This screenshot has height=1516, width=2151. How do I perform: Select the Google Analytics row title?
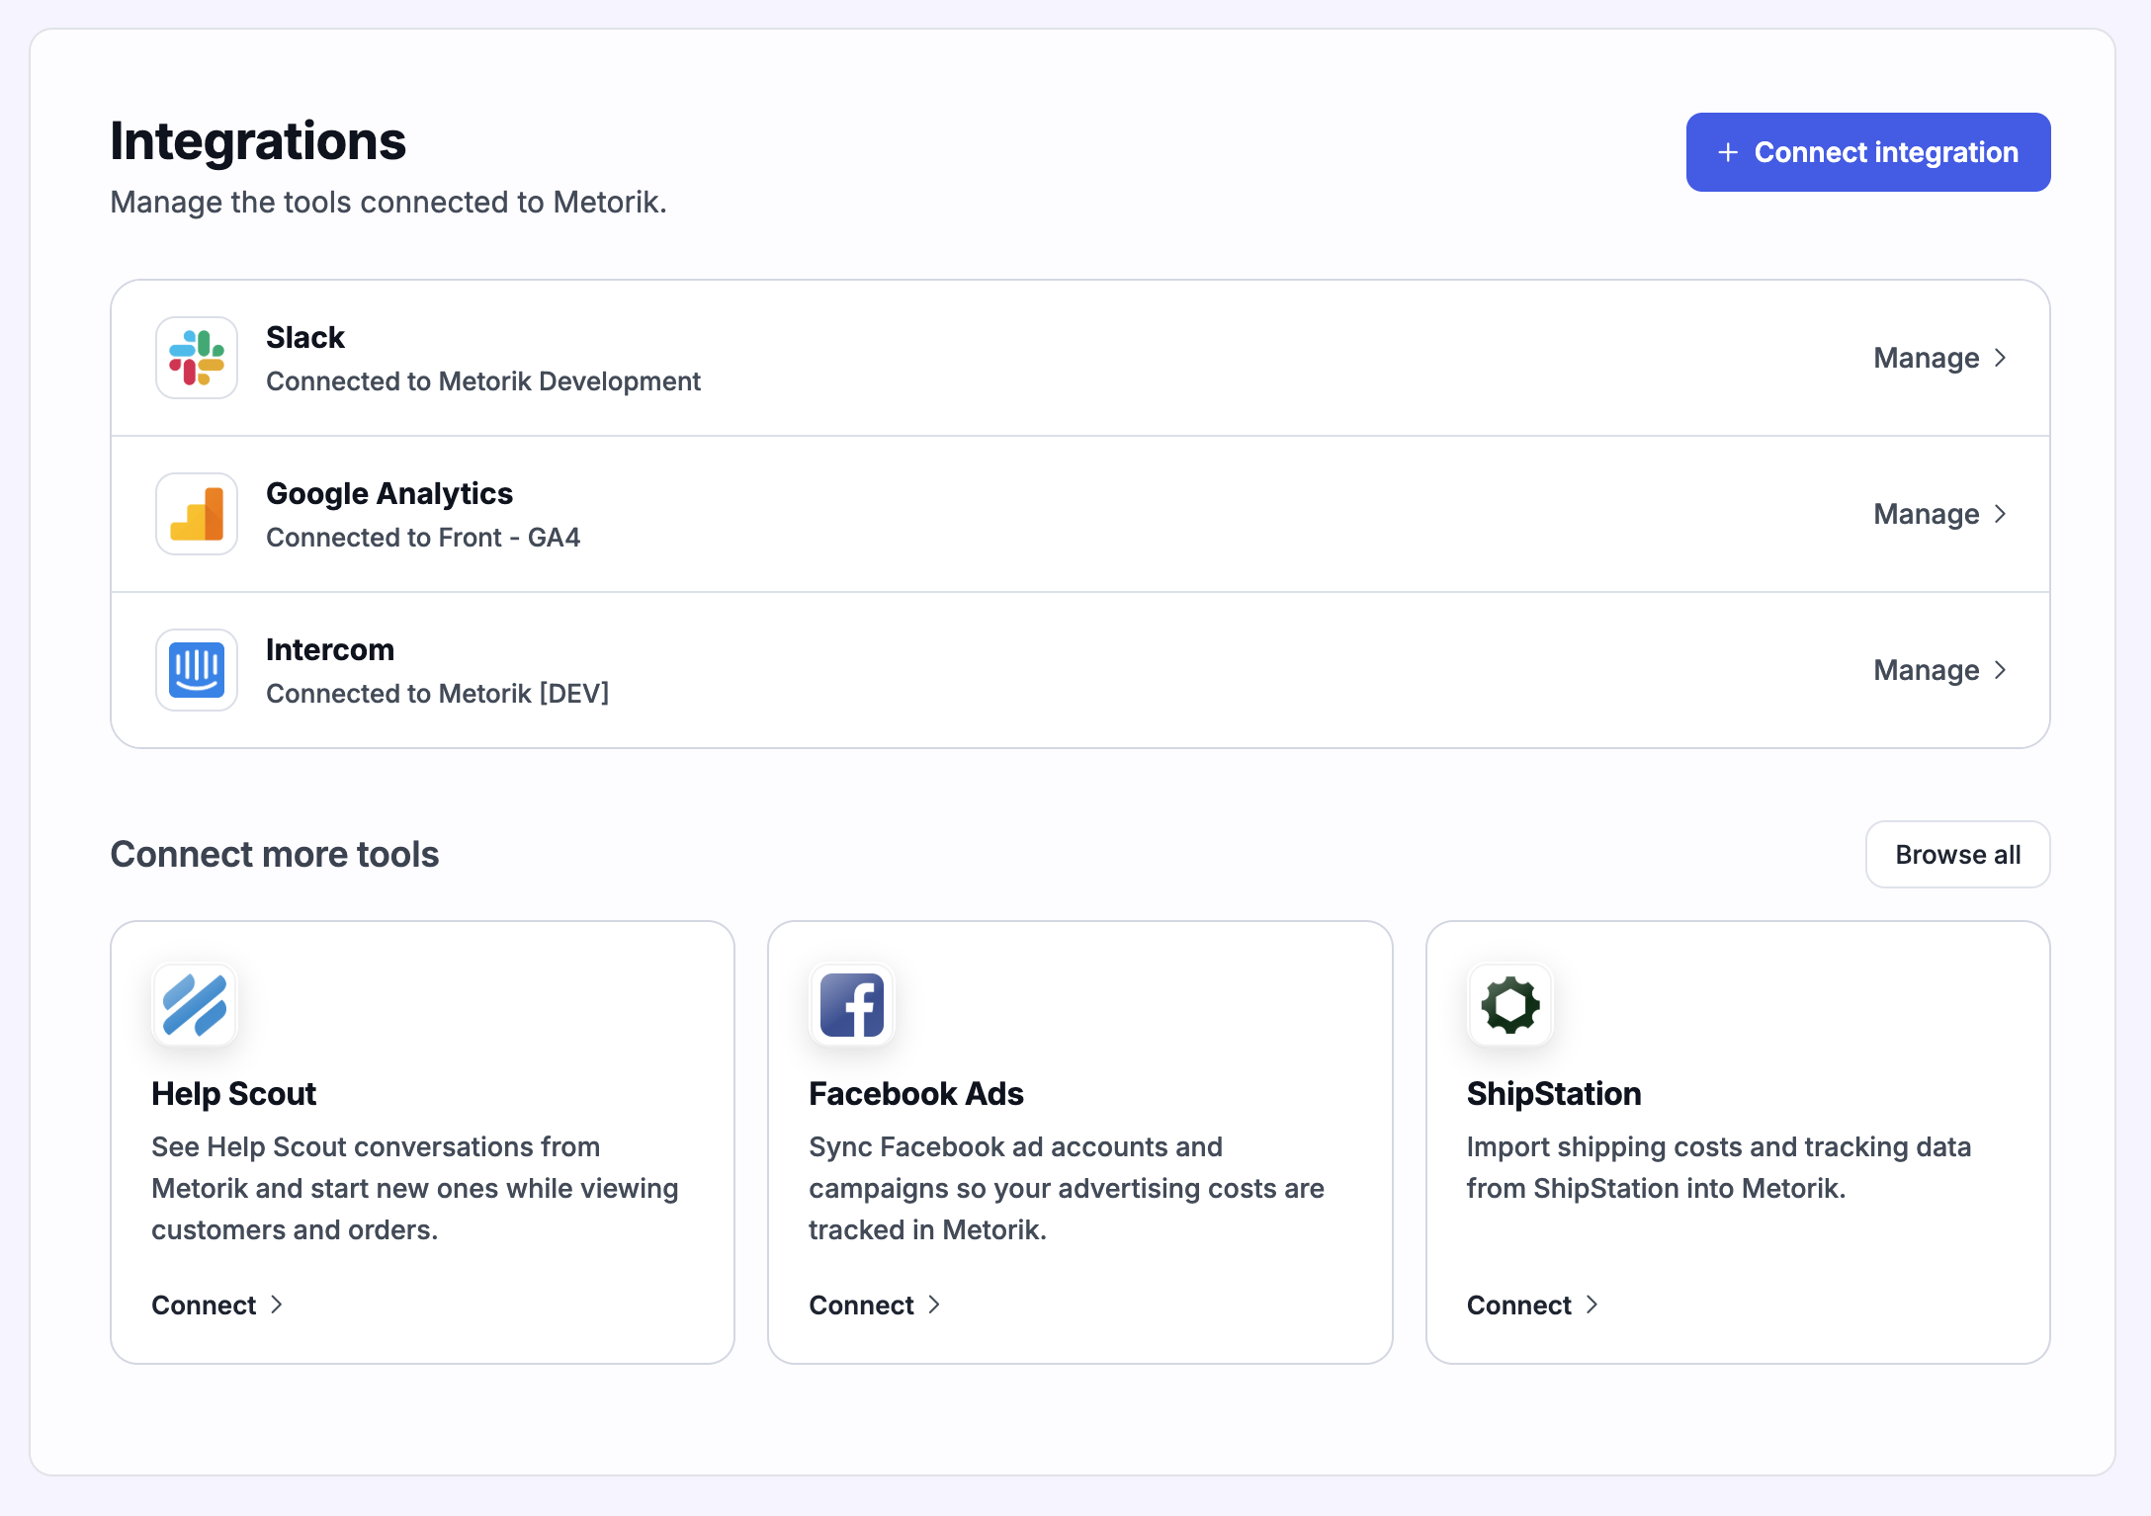click(389, 493)
